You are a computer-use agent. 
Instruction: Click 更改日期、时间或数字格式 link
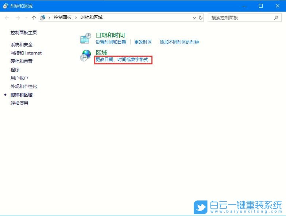(x=122, y=60)
